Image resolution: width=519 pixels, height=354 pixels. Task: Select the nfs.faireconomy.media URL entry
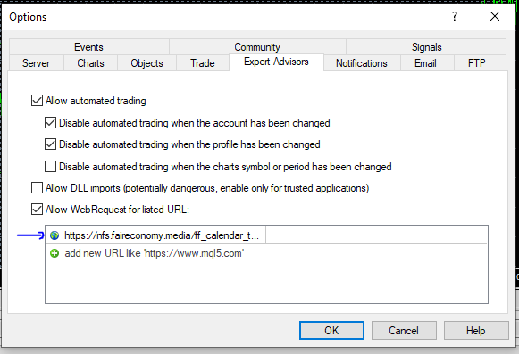pyautogui.click(x=161, y=235)
